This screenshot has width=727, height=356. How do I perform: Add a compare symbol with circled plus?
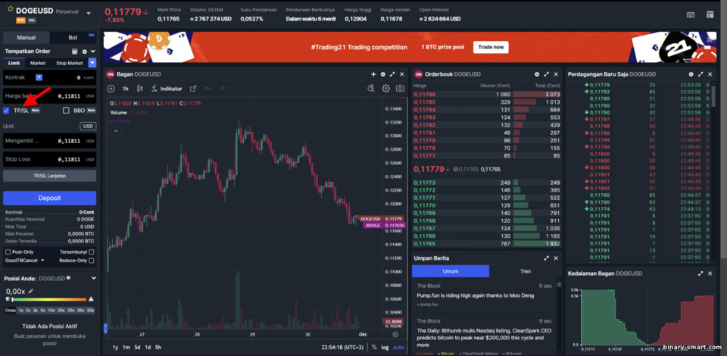[111, 89]
